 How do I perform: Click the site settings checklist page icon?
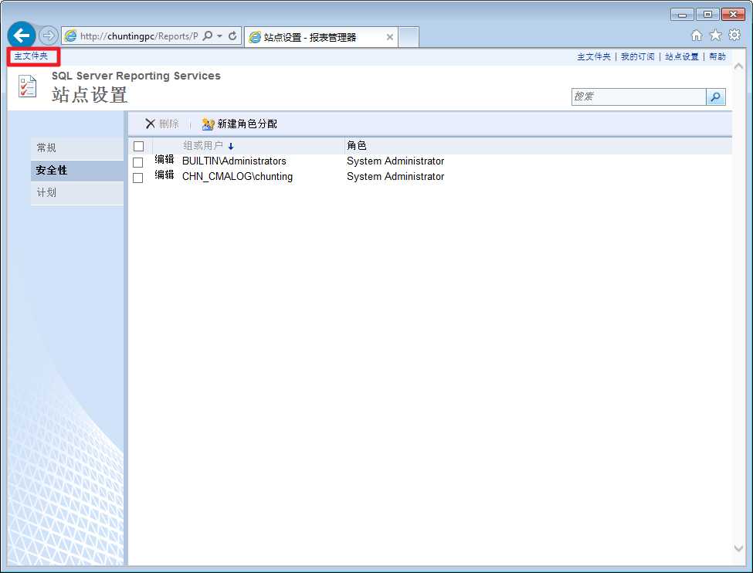point(27,86)
